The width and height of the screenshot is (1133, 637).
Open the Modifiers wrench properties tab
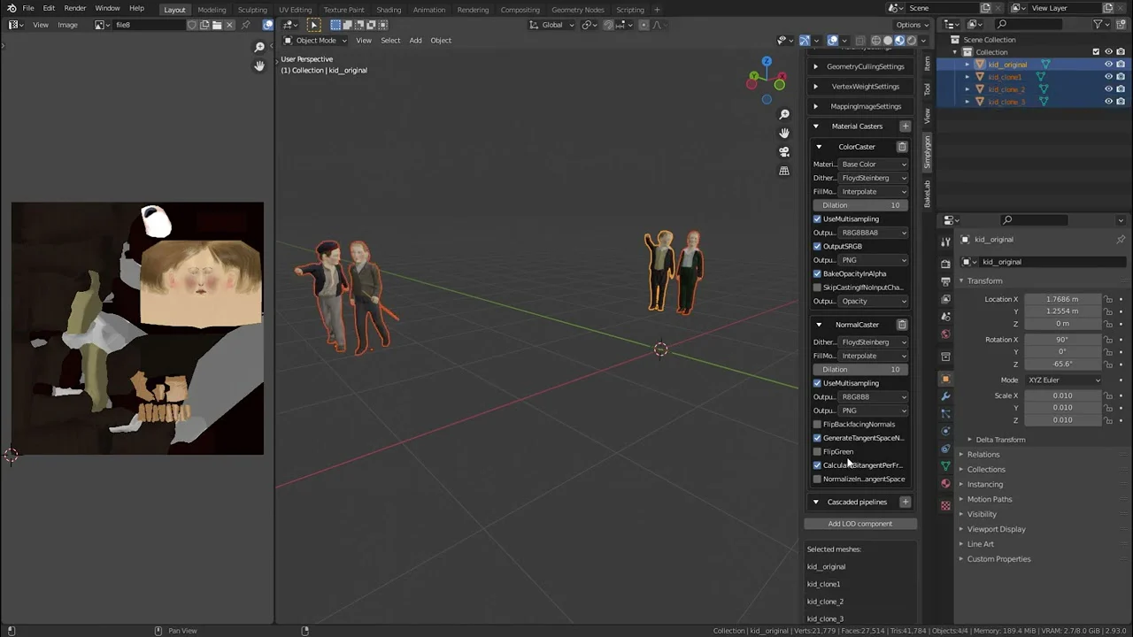pyautogui.click(x=945, y=396)
